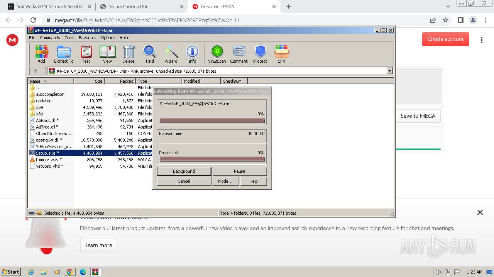Open the WinRAR taskbar button
The width and height of the screenshot is (494, 277).
(x=95, y=272)
